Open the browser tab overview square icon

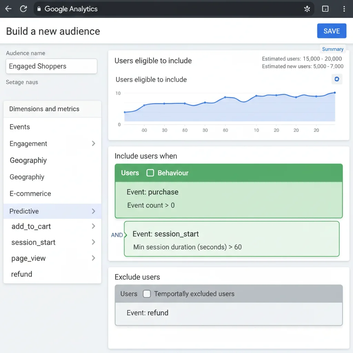click(x=325, y=9)
